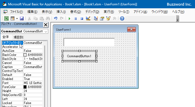Click the Break pause icon

[76, 19]
